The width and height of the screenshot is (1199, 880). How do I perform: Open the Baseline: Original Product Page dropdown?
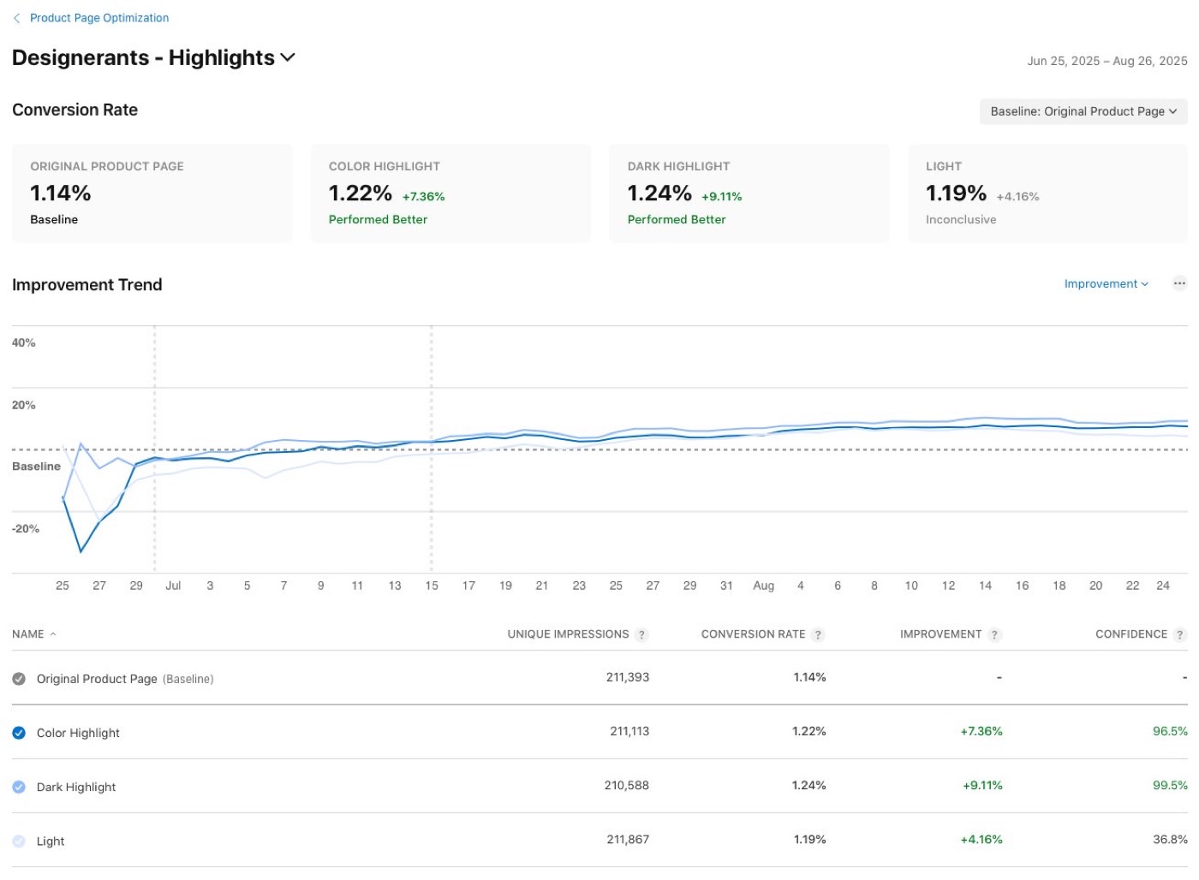[1083, 111]
